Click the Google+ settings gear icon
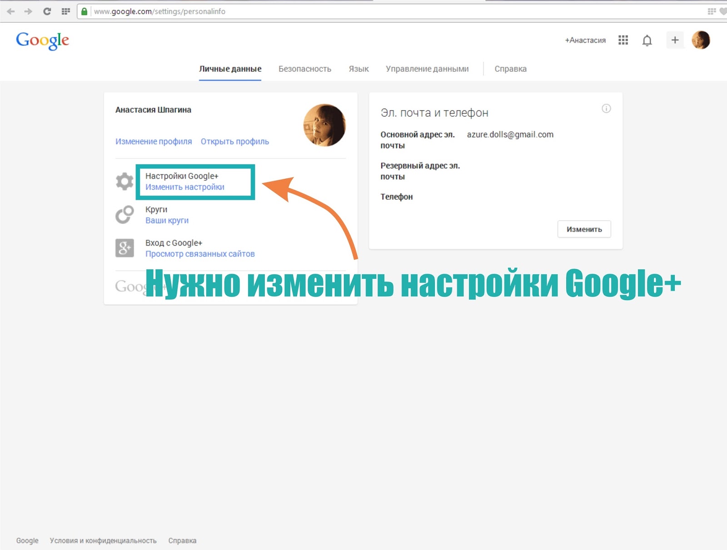 click(124, 181)
